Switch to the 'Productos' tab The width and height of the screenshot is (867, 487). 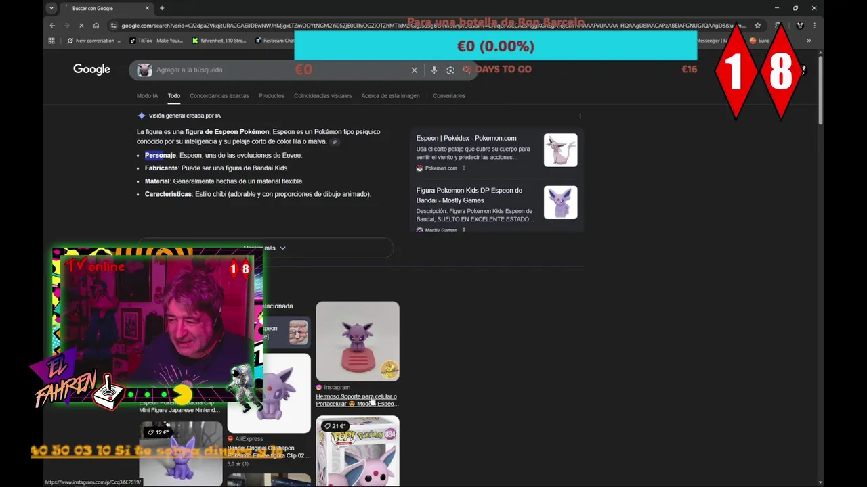(x=271, y=96)
